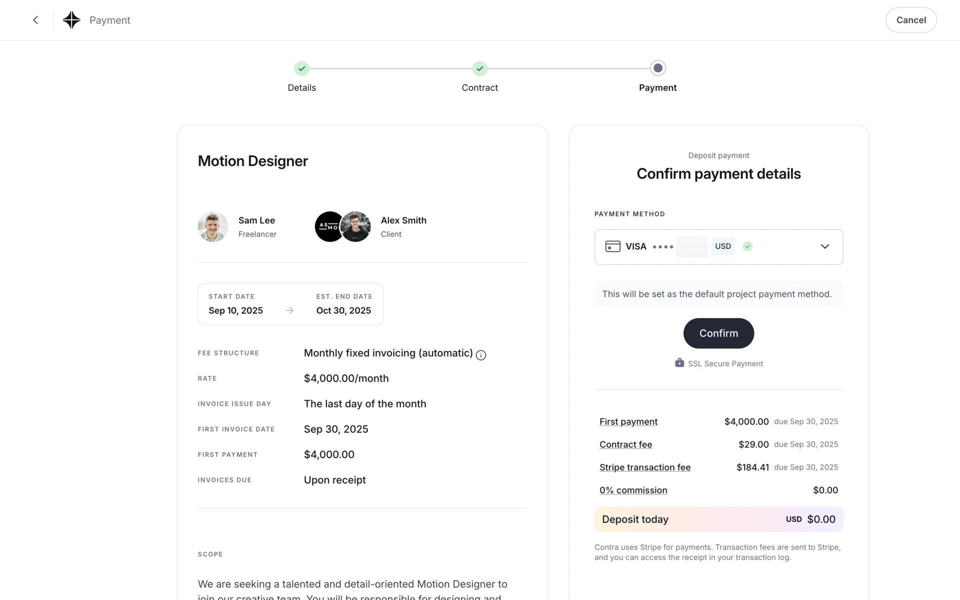Image resolution: width=960 pixels, height=600 pixels.
Task: Click the Contract fee link
Action: pos(625,444)
